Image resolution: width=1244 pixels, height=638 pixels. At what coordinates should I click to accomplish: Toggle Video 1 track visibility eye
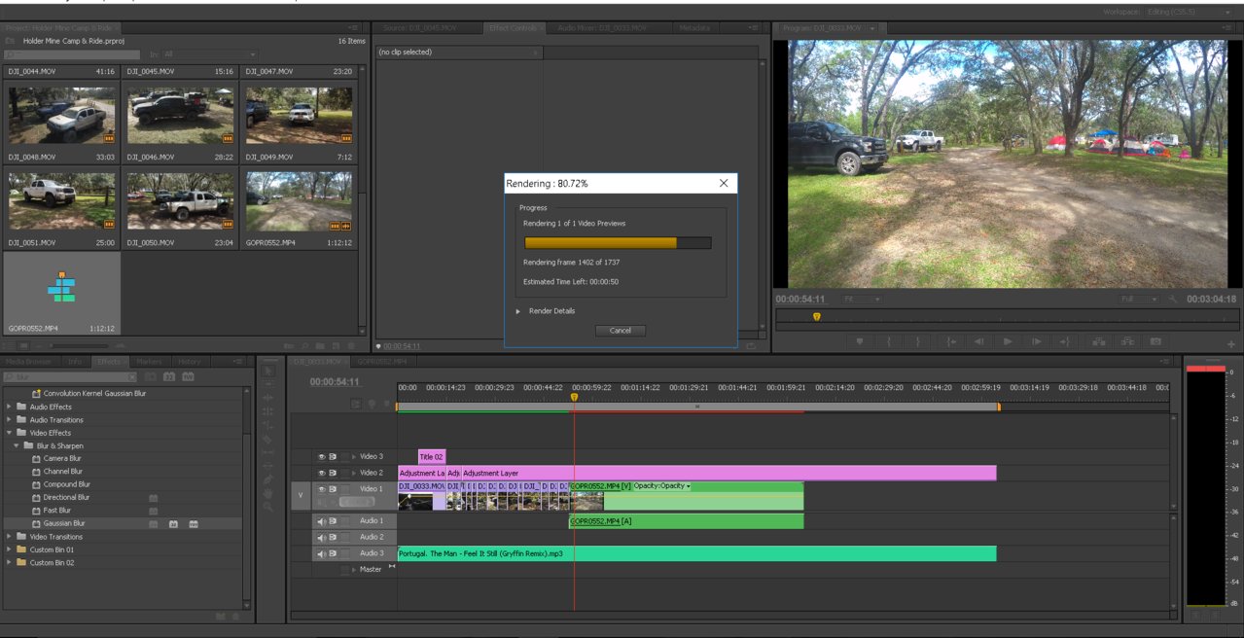322,489
